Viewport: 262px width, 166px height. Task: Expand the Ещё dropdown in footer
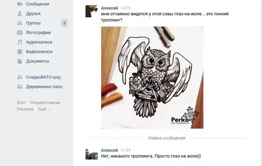(x=44, y=109)
